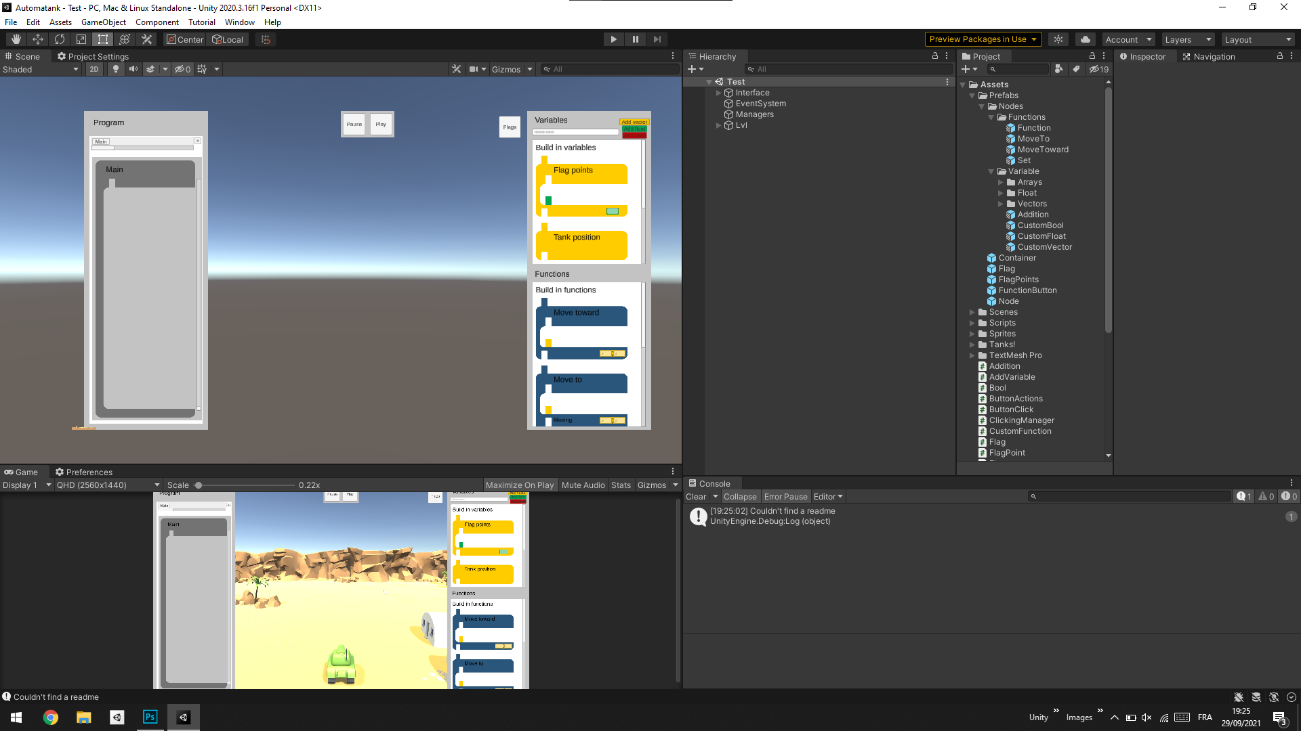The height and width of the screenshot is (731, 1301).
Task: Select the Hand tool
Action: [x=16, y=39]
